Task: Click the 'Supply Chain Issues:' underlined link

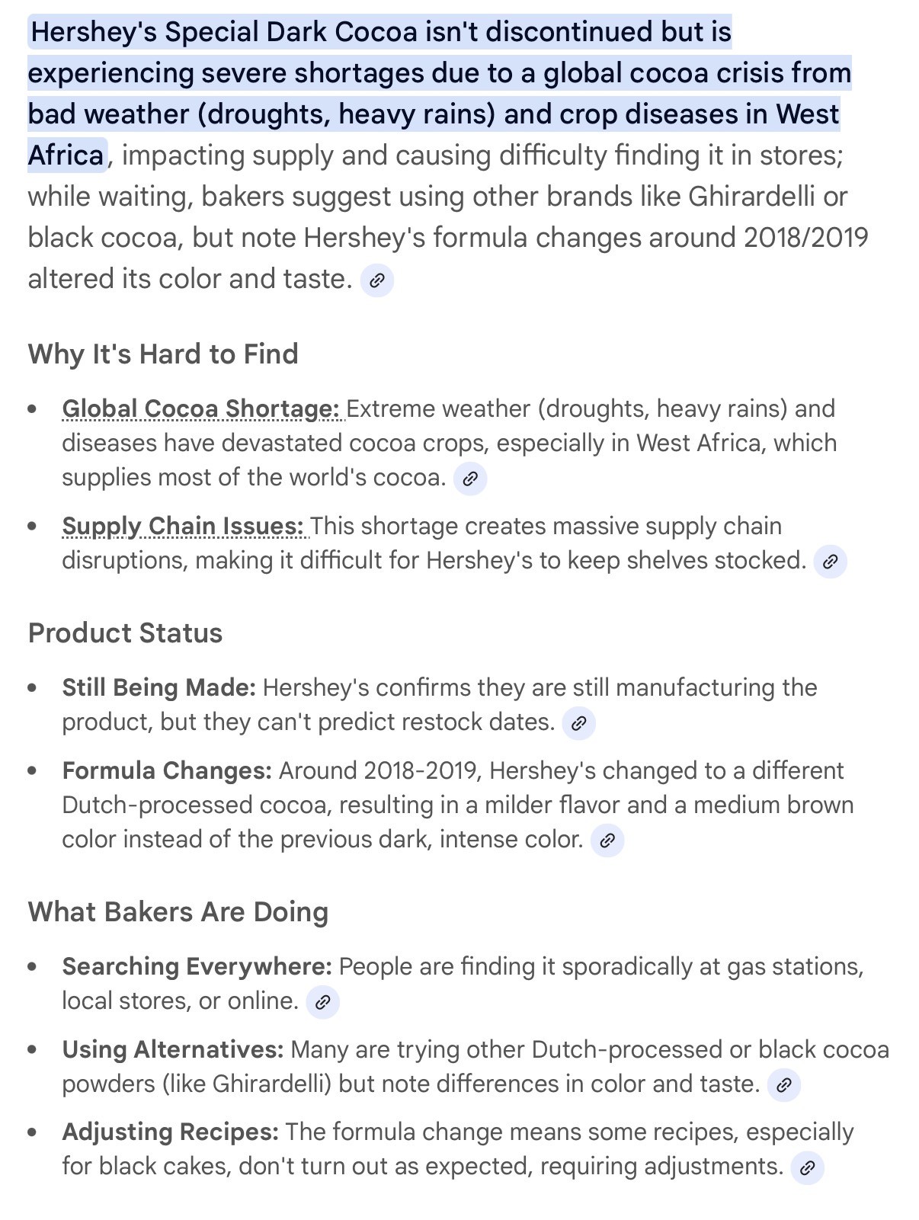Action: pos(184,527)
